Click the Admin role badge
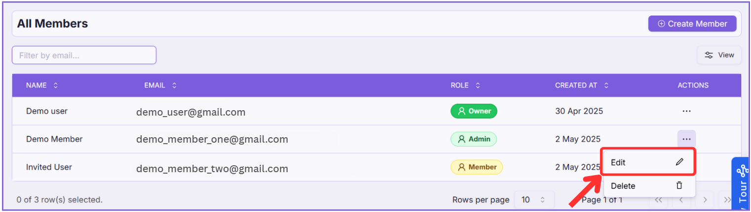This screenshot has height=212, width=751. point(474,139)
